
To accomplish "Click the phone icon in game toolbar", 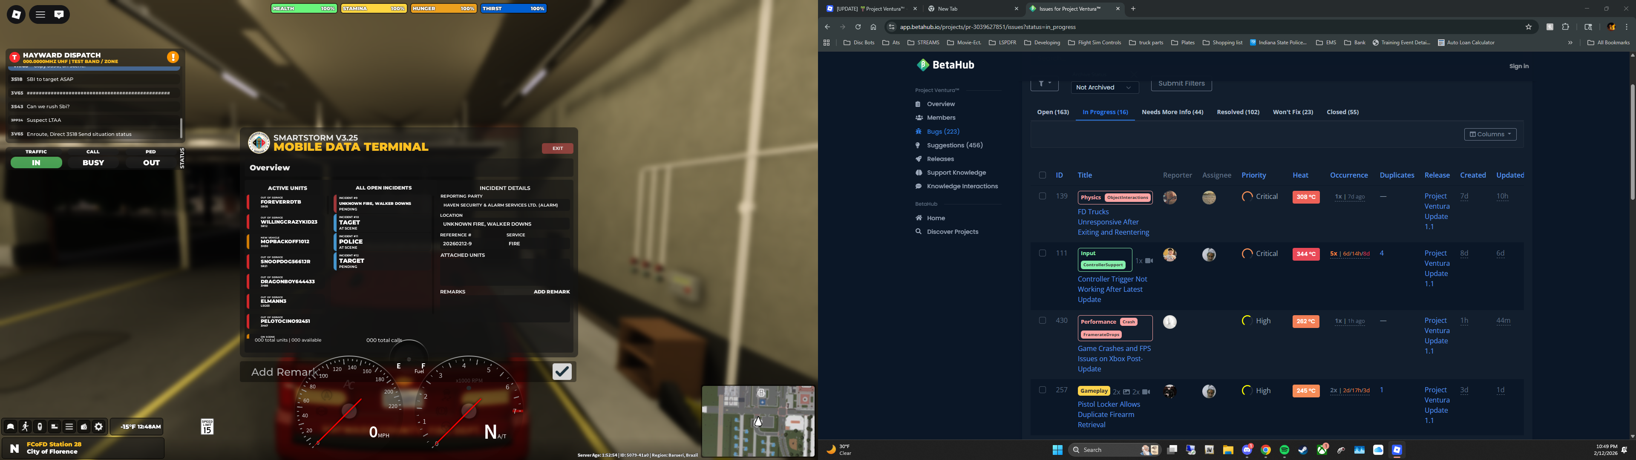I will 39,427.
